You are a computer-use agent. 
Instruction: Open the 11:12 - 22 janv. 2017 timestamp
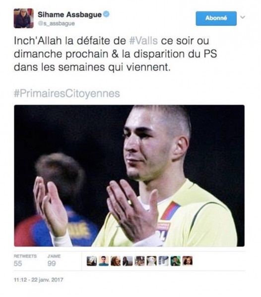pyautogui.click(x=38, y=280)
